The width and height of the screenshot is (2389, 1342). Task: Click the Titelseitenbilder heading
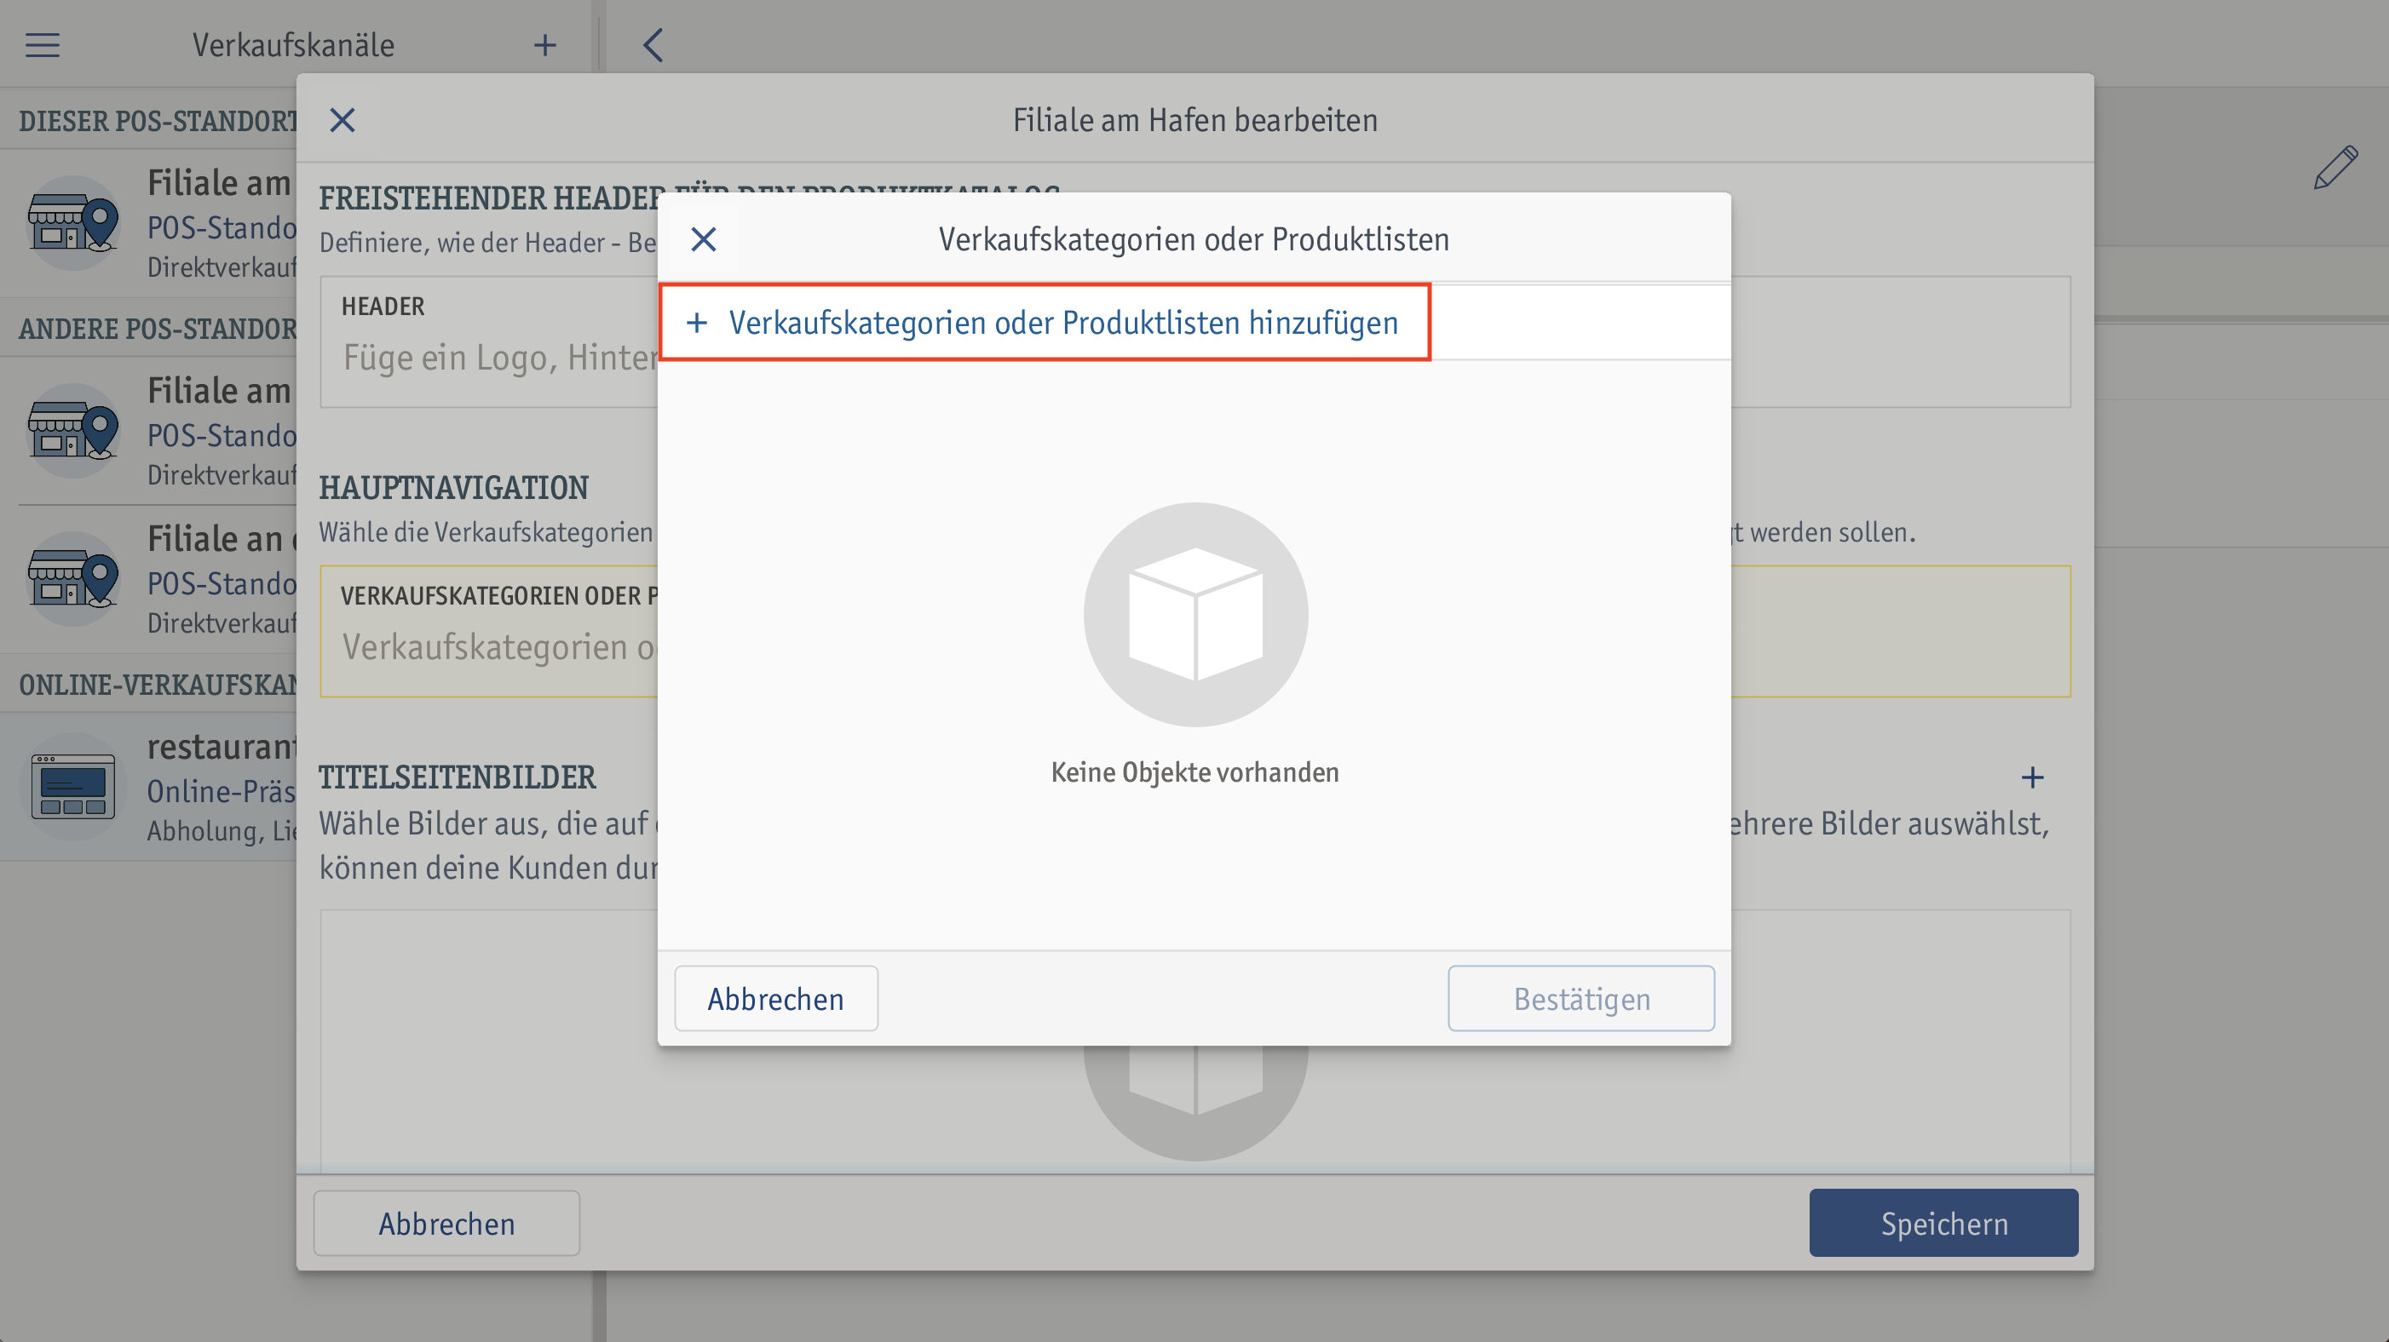[x=458, y=777]
